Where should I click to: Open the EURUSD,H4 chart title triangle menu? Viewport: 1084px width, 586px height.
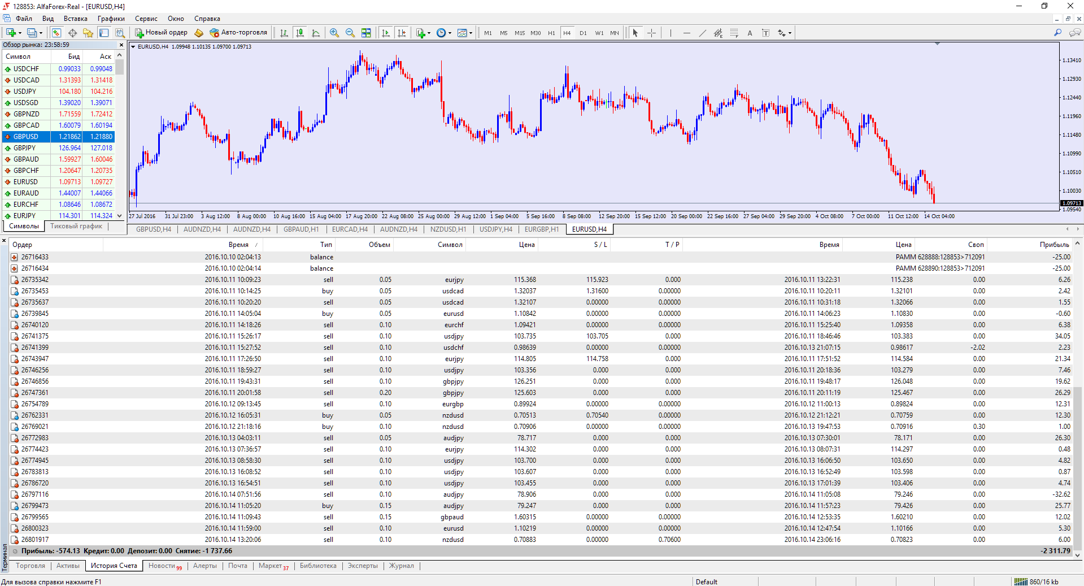click(x=133, y=46)
